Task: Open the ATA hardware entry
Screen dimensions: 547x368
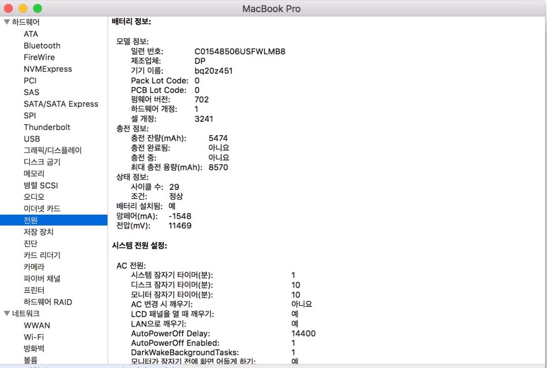Action: click(30, 34)
